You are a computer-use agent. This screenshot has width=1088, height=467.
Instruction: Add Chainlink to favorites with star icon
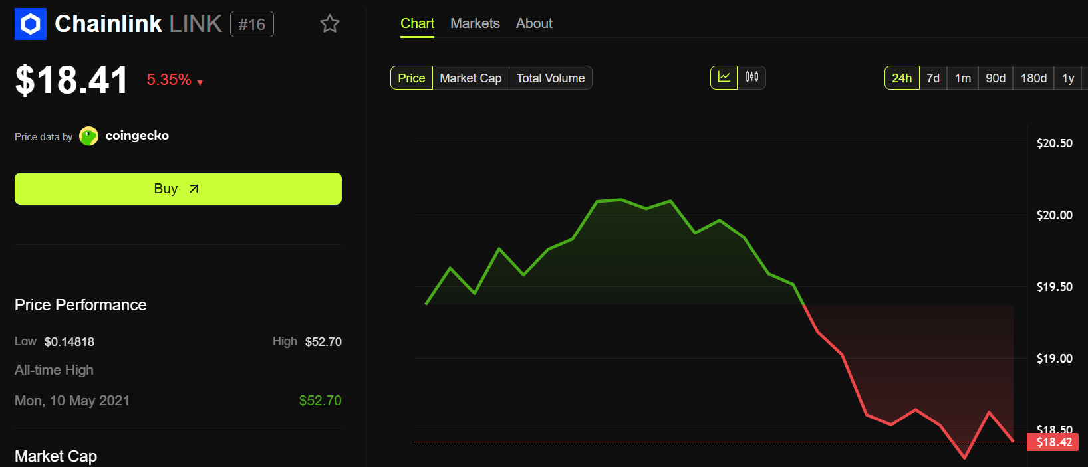pyautogui.click(x=330, y=24)
